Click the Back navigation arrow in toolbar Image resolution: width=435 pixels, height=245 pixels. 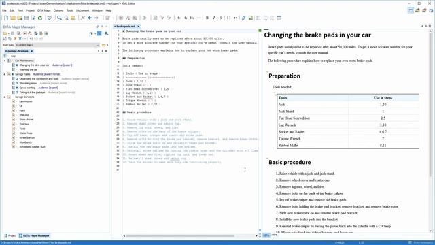[90, 18]
